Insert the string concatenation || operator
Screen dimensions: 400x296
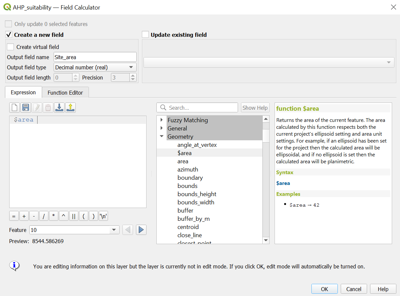pos(73,216)
